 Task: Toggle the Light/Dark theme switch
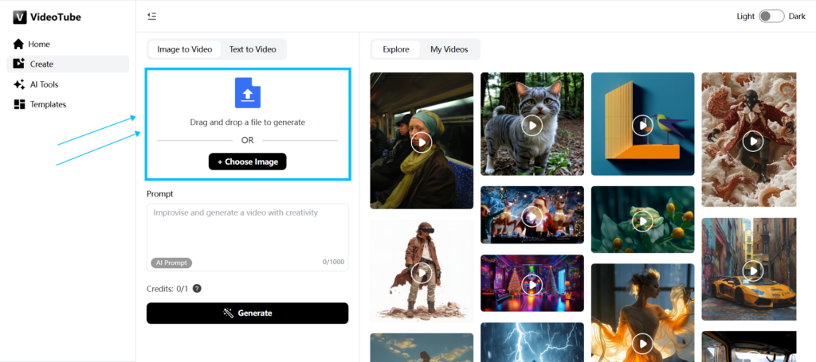click(771, 16)
